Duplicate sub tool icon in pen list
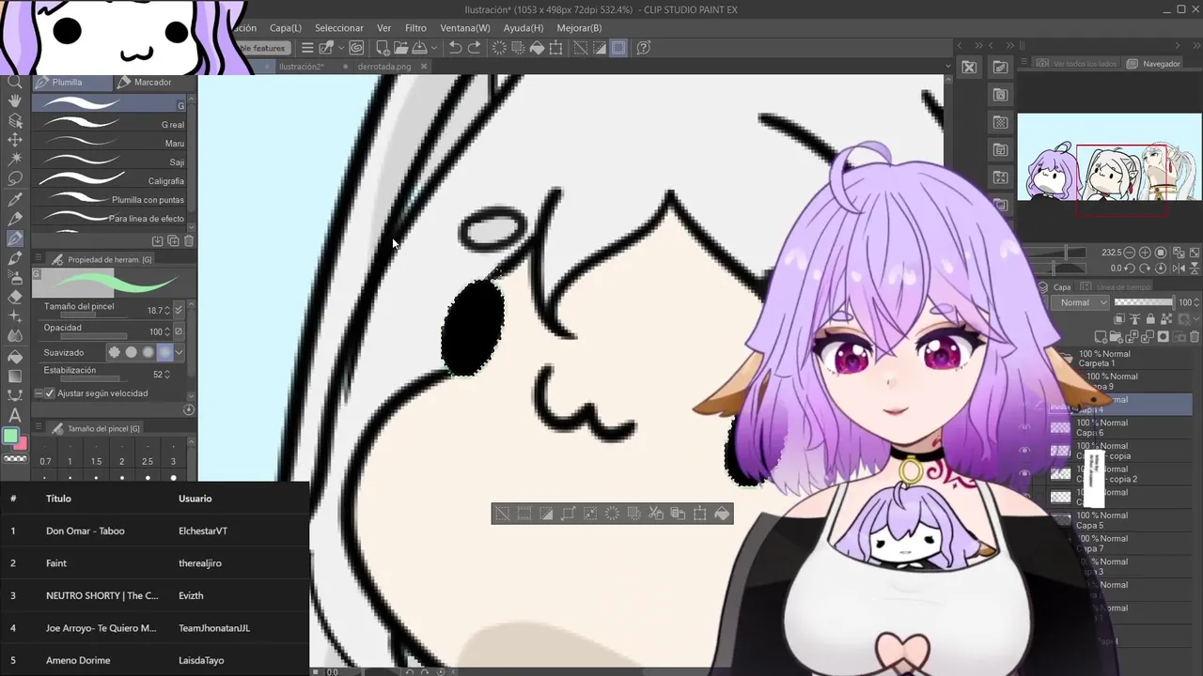The height and width of the screenshot is (676, 1203). [x=173, y=240]
